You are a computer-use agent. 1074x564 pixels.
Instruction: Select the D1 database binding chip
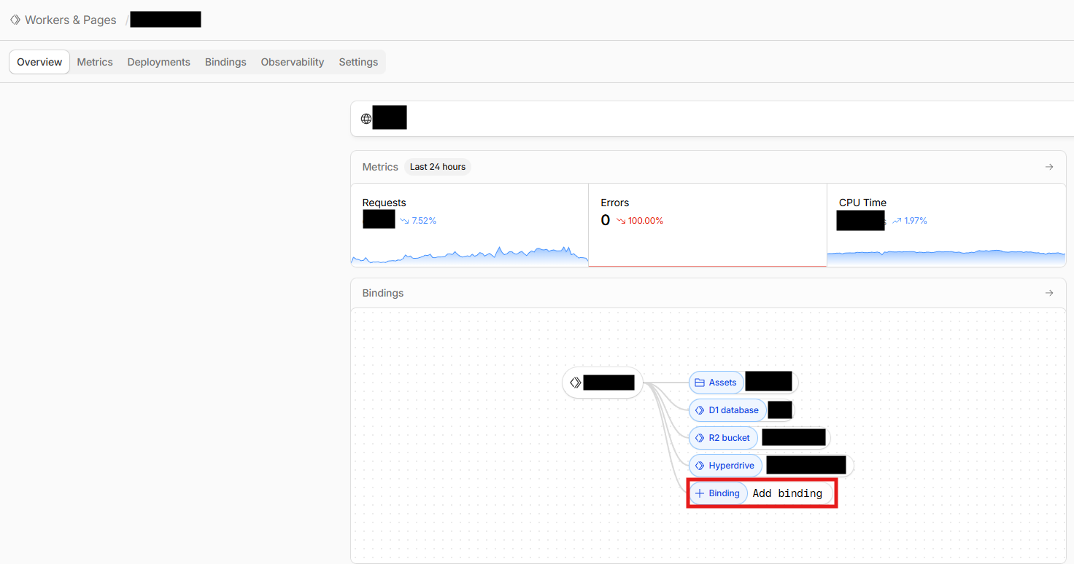727,410
